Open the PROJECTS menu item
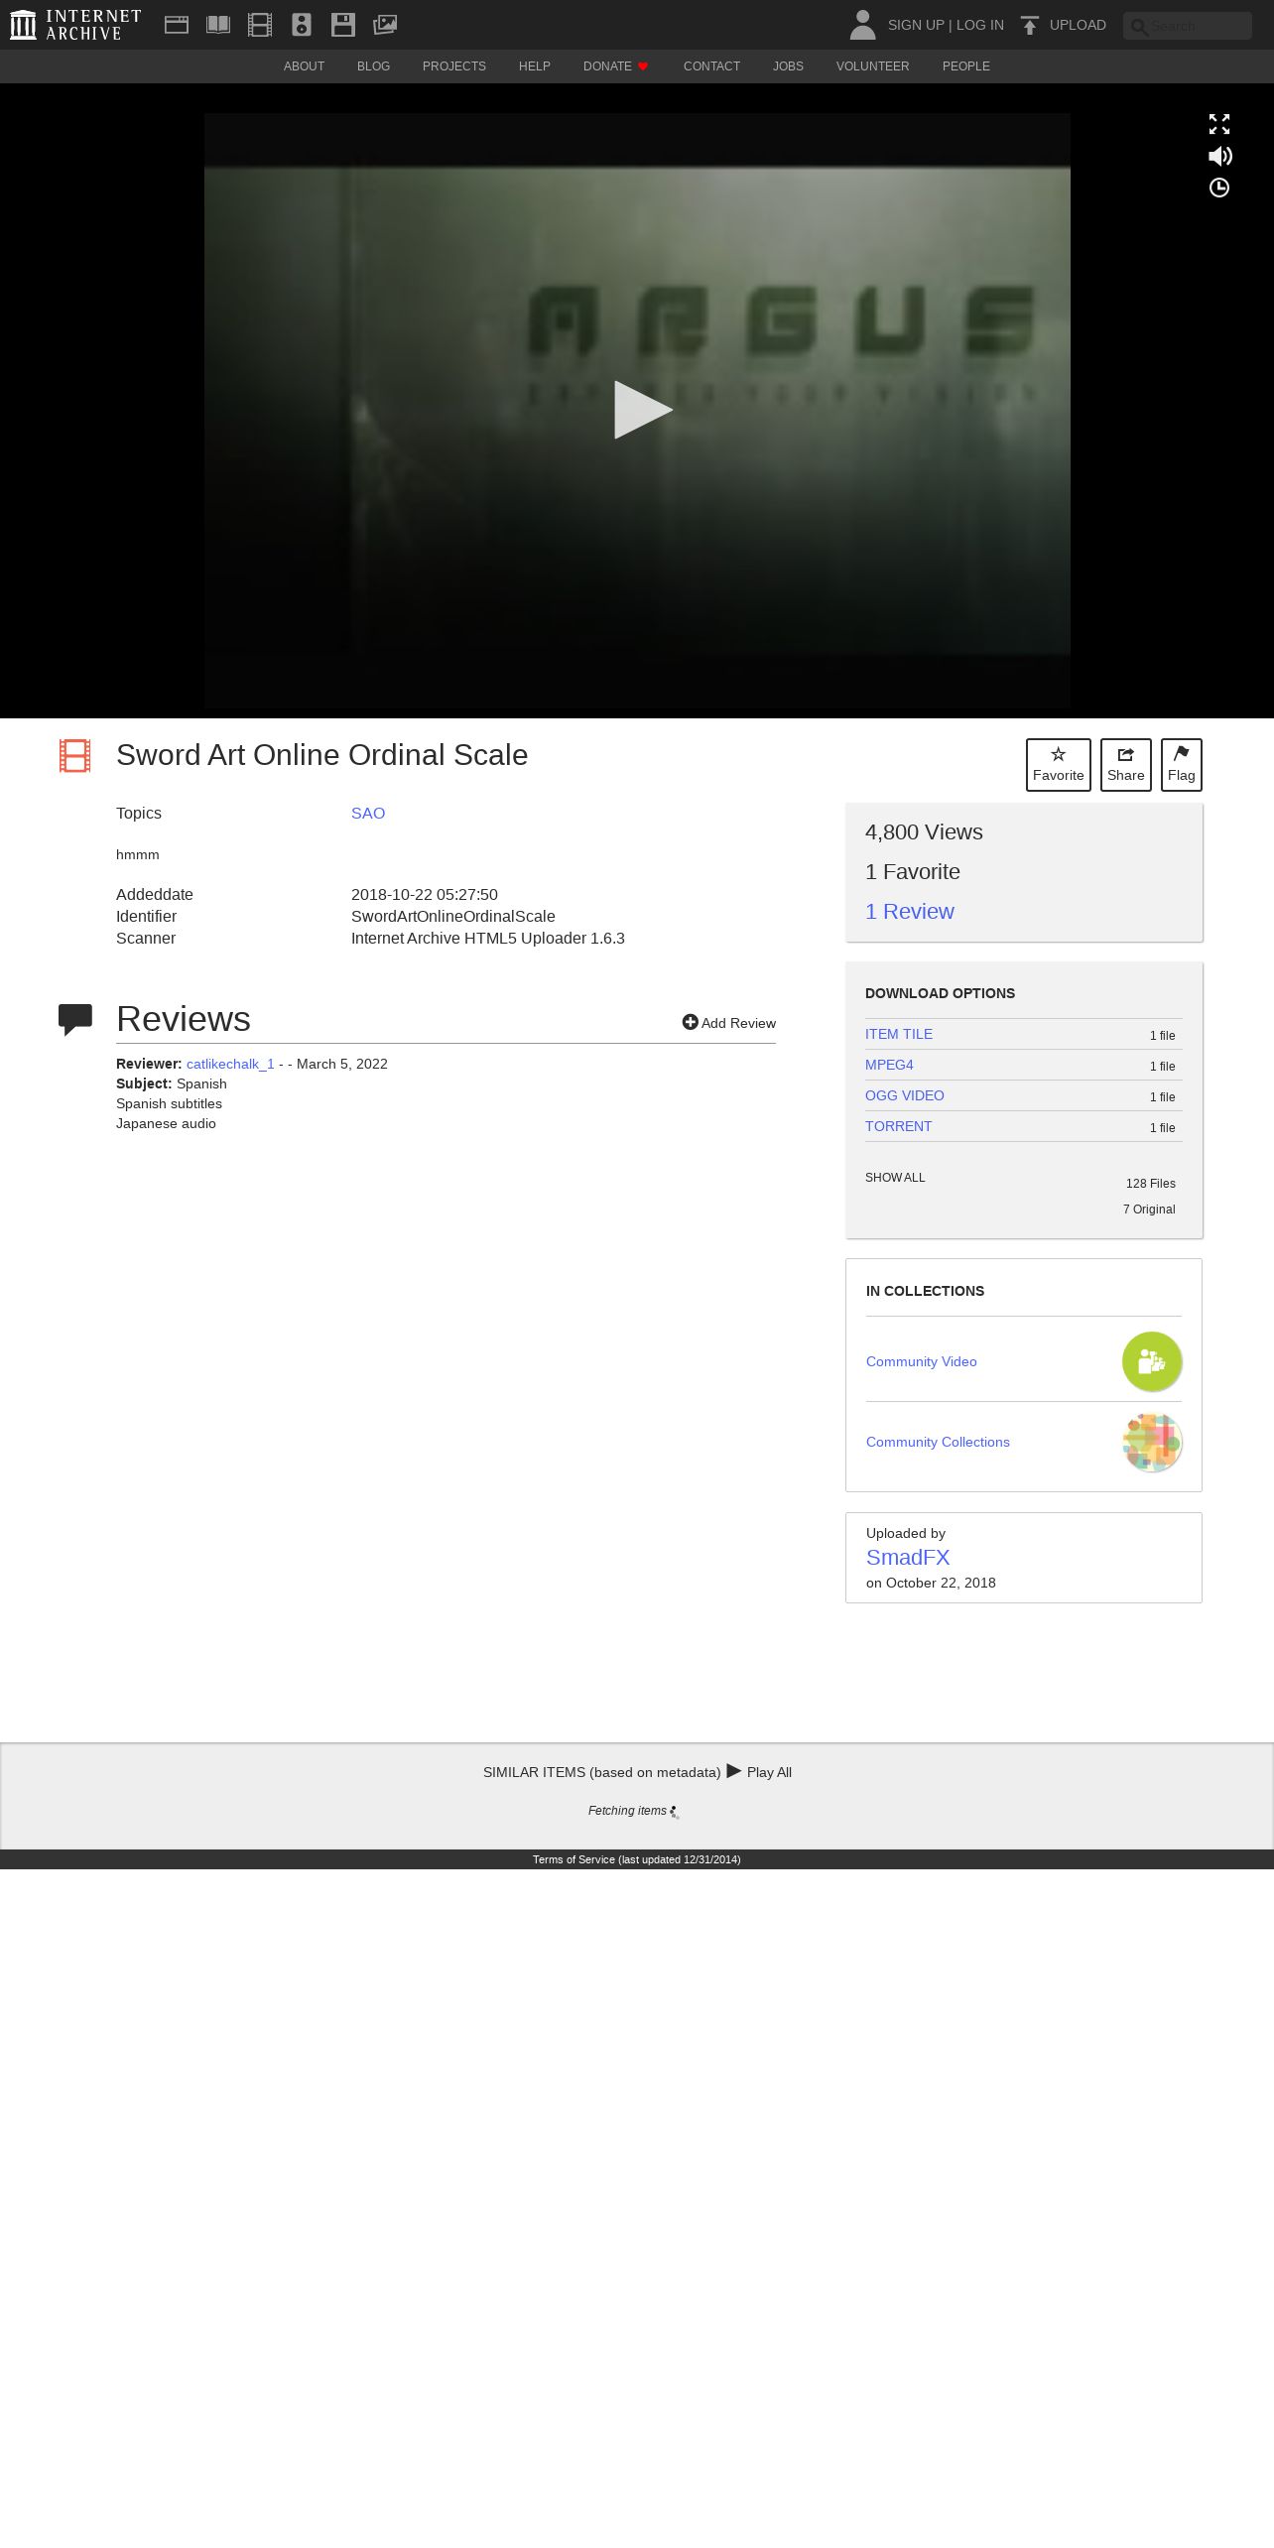Image resolution: width=1274 pixels, height=2548 pixels. [454, 66]
